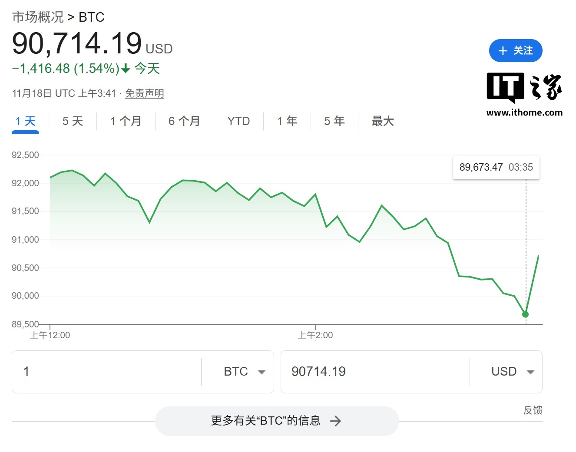Expand the BTC unit selector chevron
576x452 pixels.
coord(262,372)
